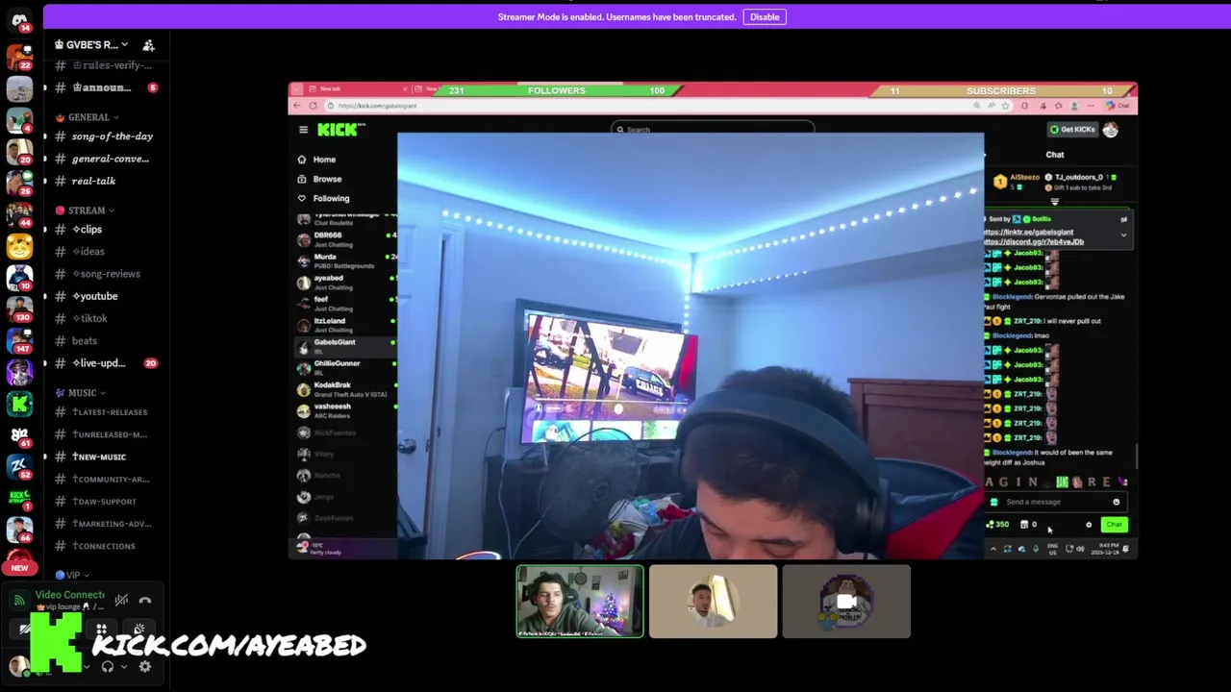The width and height of the screenshot is (1231, 692).
Task: Open the general-conversation channel
Action: point(104,159)
